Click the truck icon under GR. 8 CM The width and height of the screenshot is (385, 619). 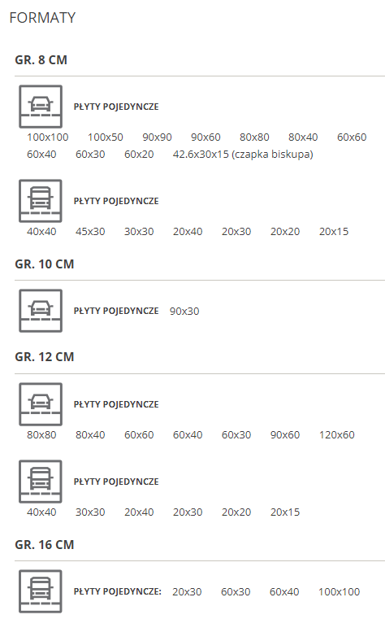[41, 201]
